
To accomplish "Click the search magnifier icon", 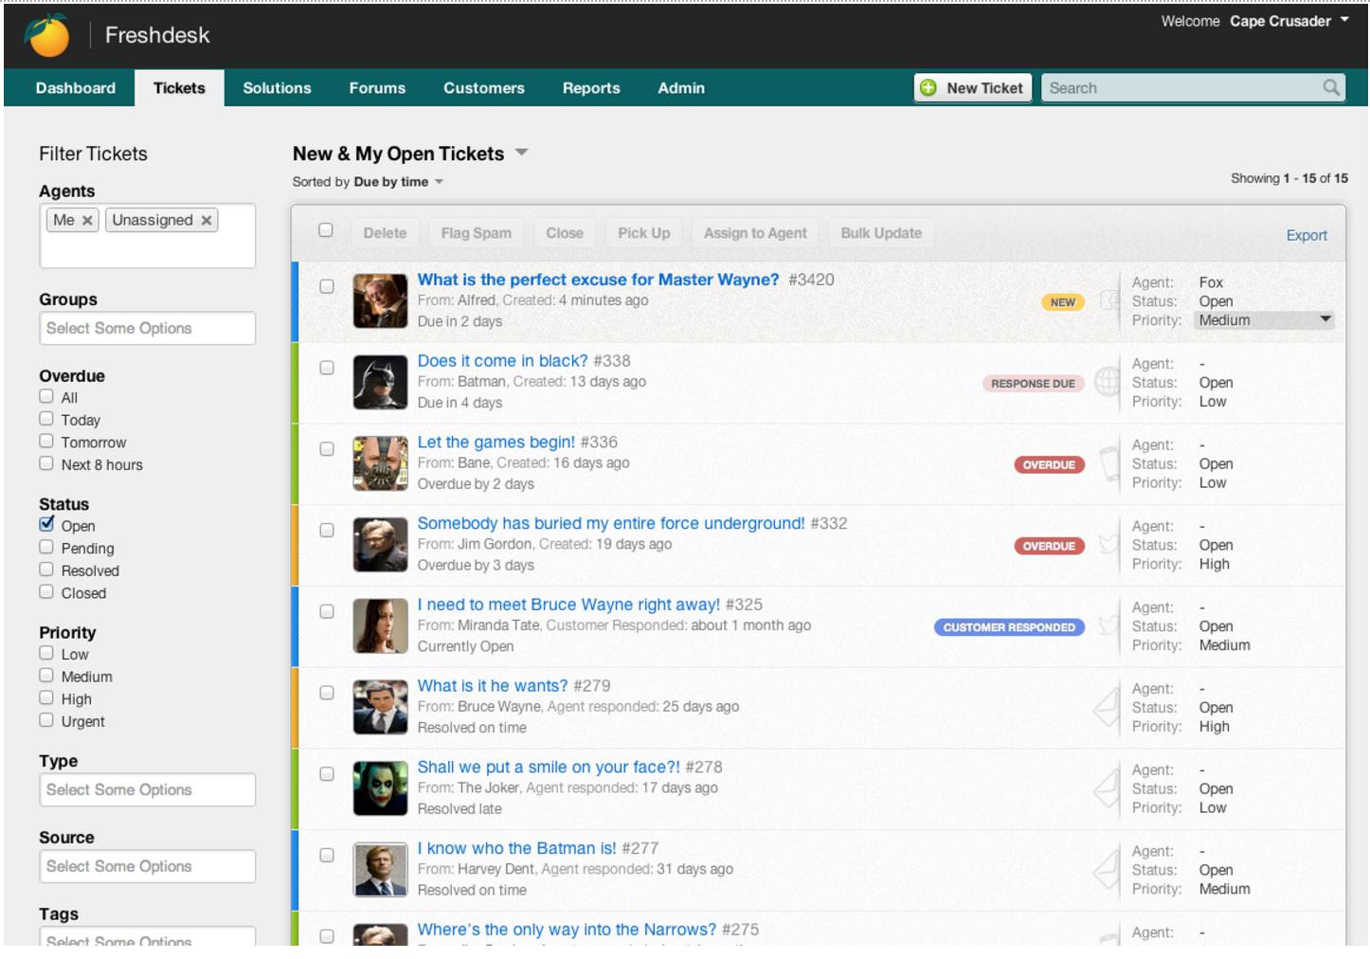I will tap(1331, 88).
